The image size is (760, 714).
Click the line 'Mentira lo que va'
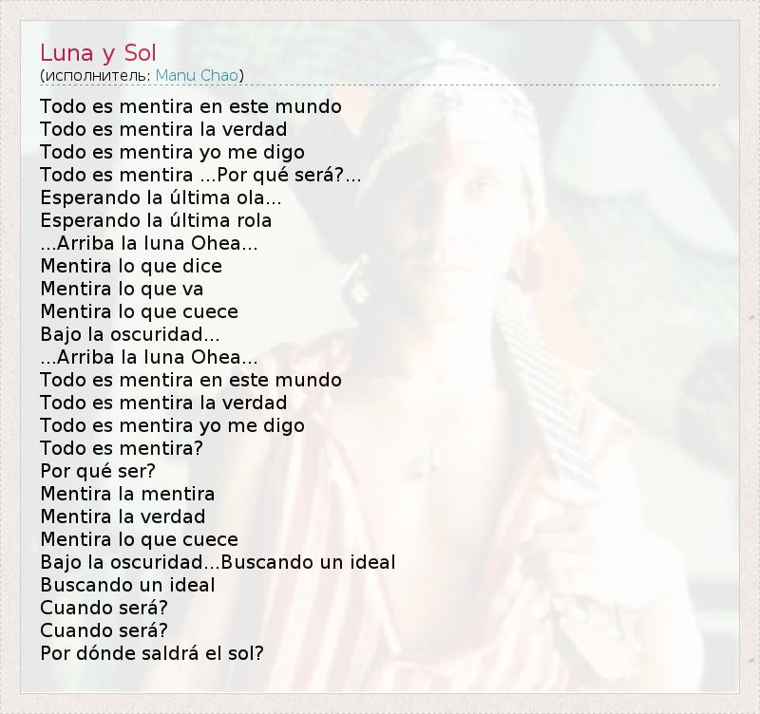tap(122, 289)
